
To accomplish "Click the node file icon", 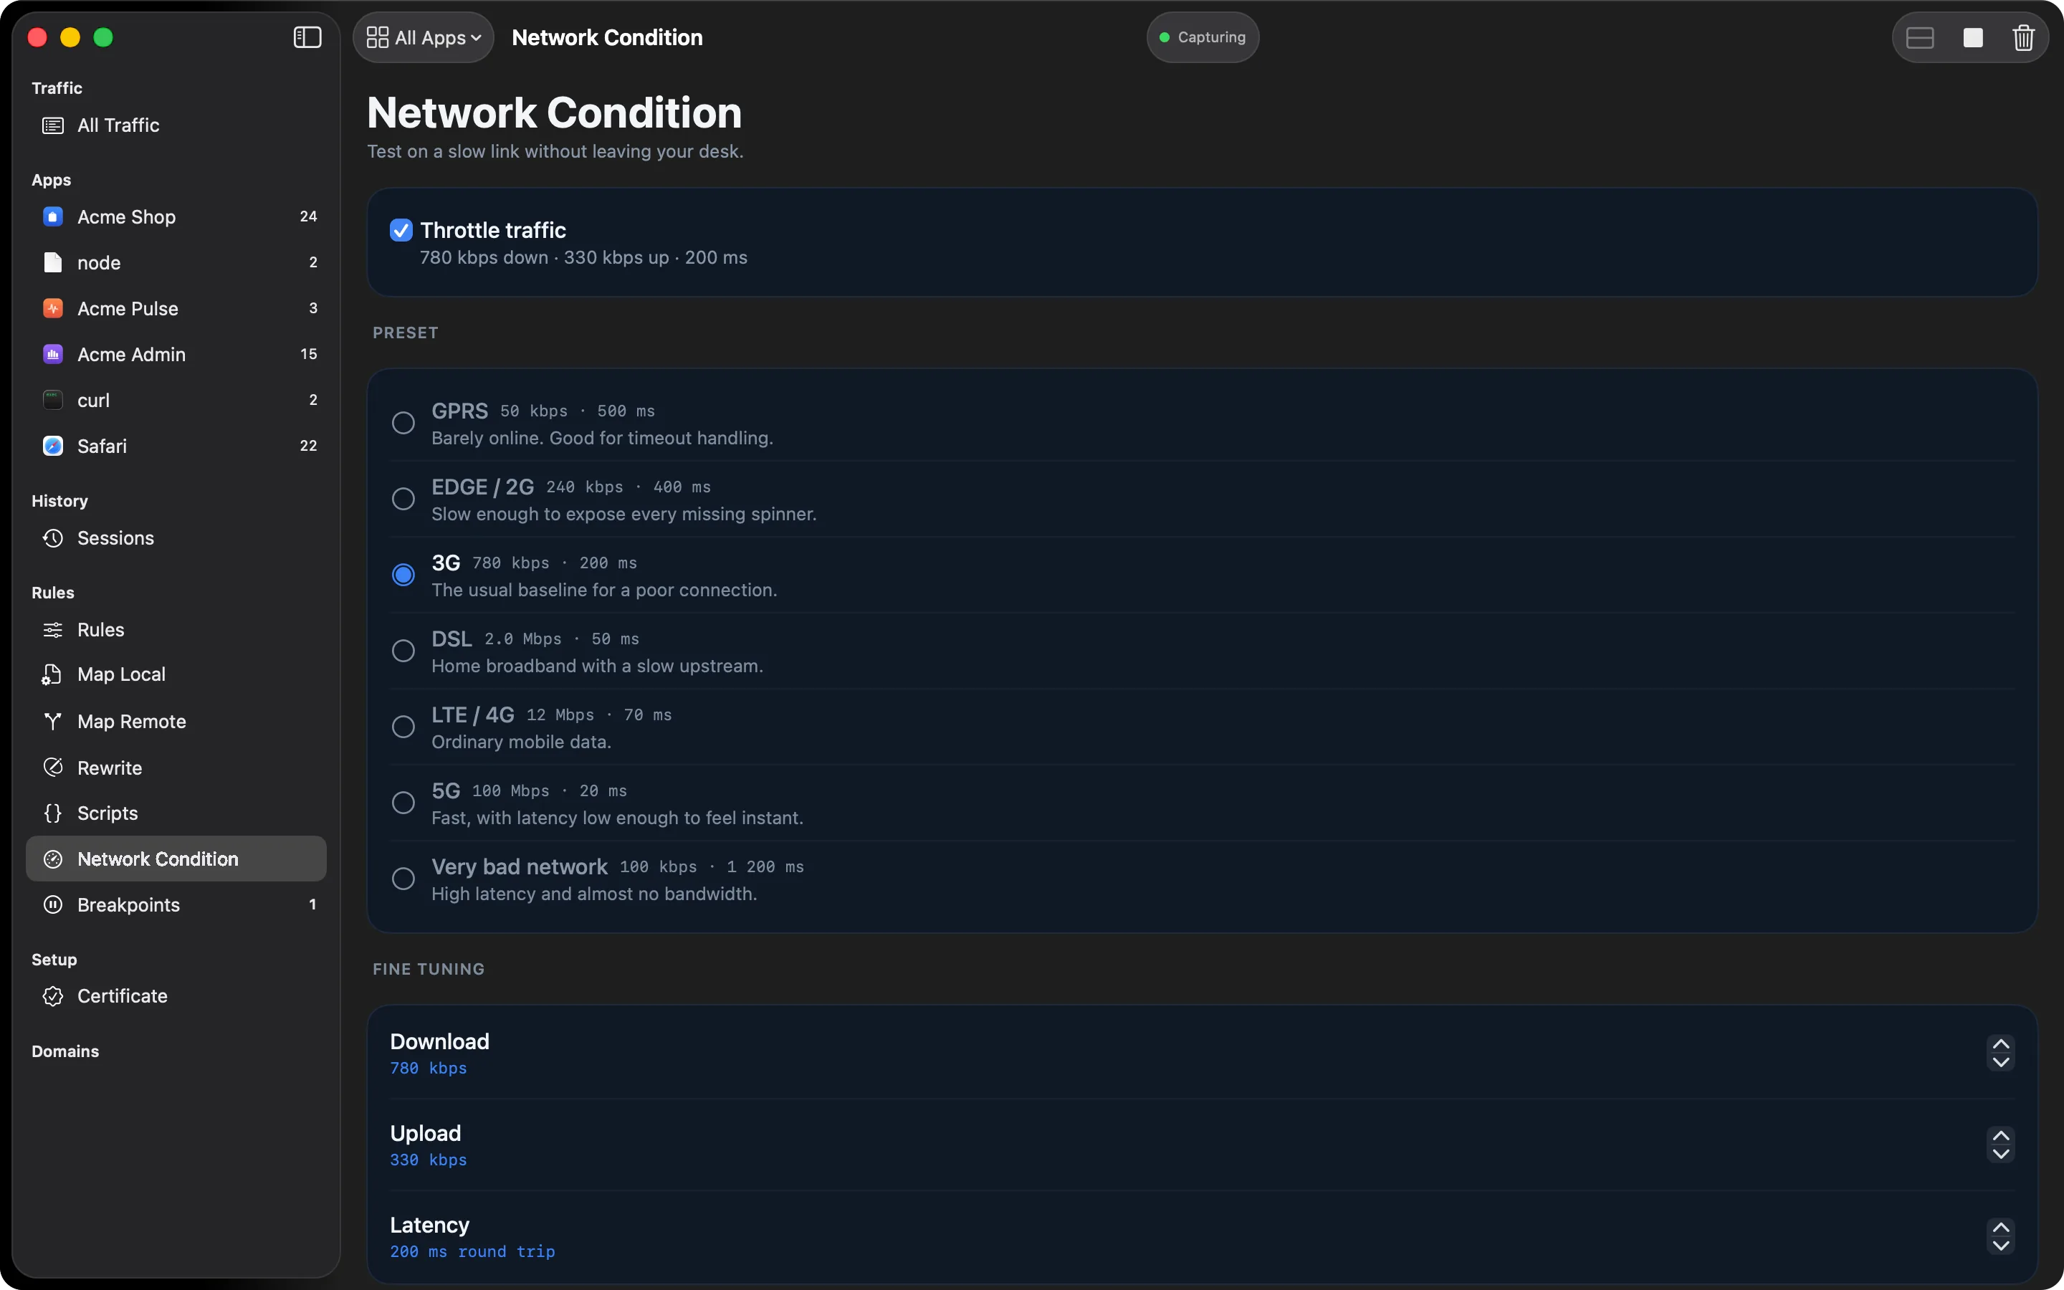I will pos(53,263).
